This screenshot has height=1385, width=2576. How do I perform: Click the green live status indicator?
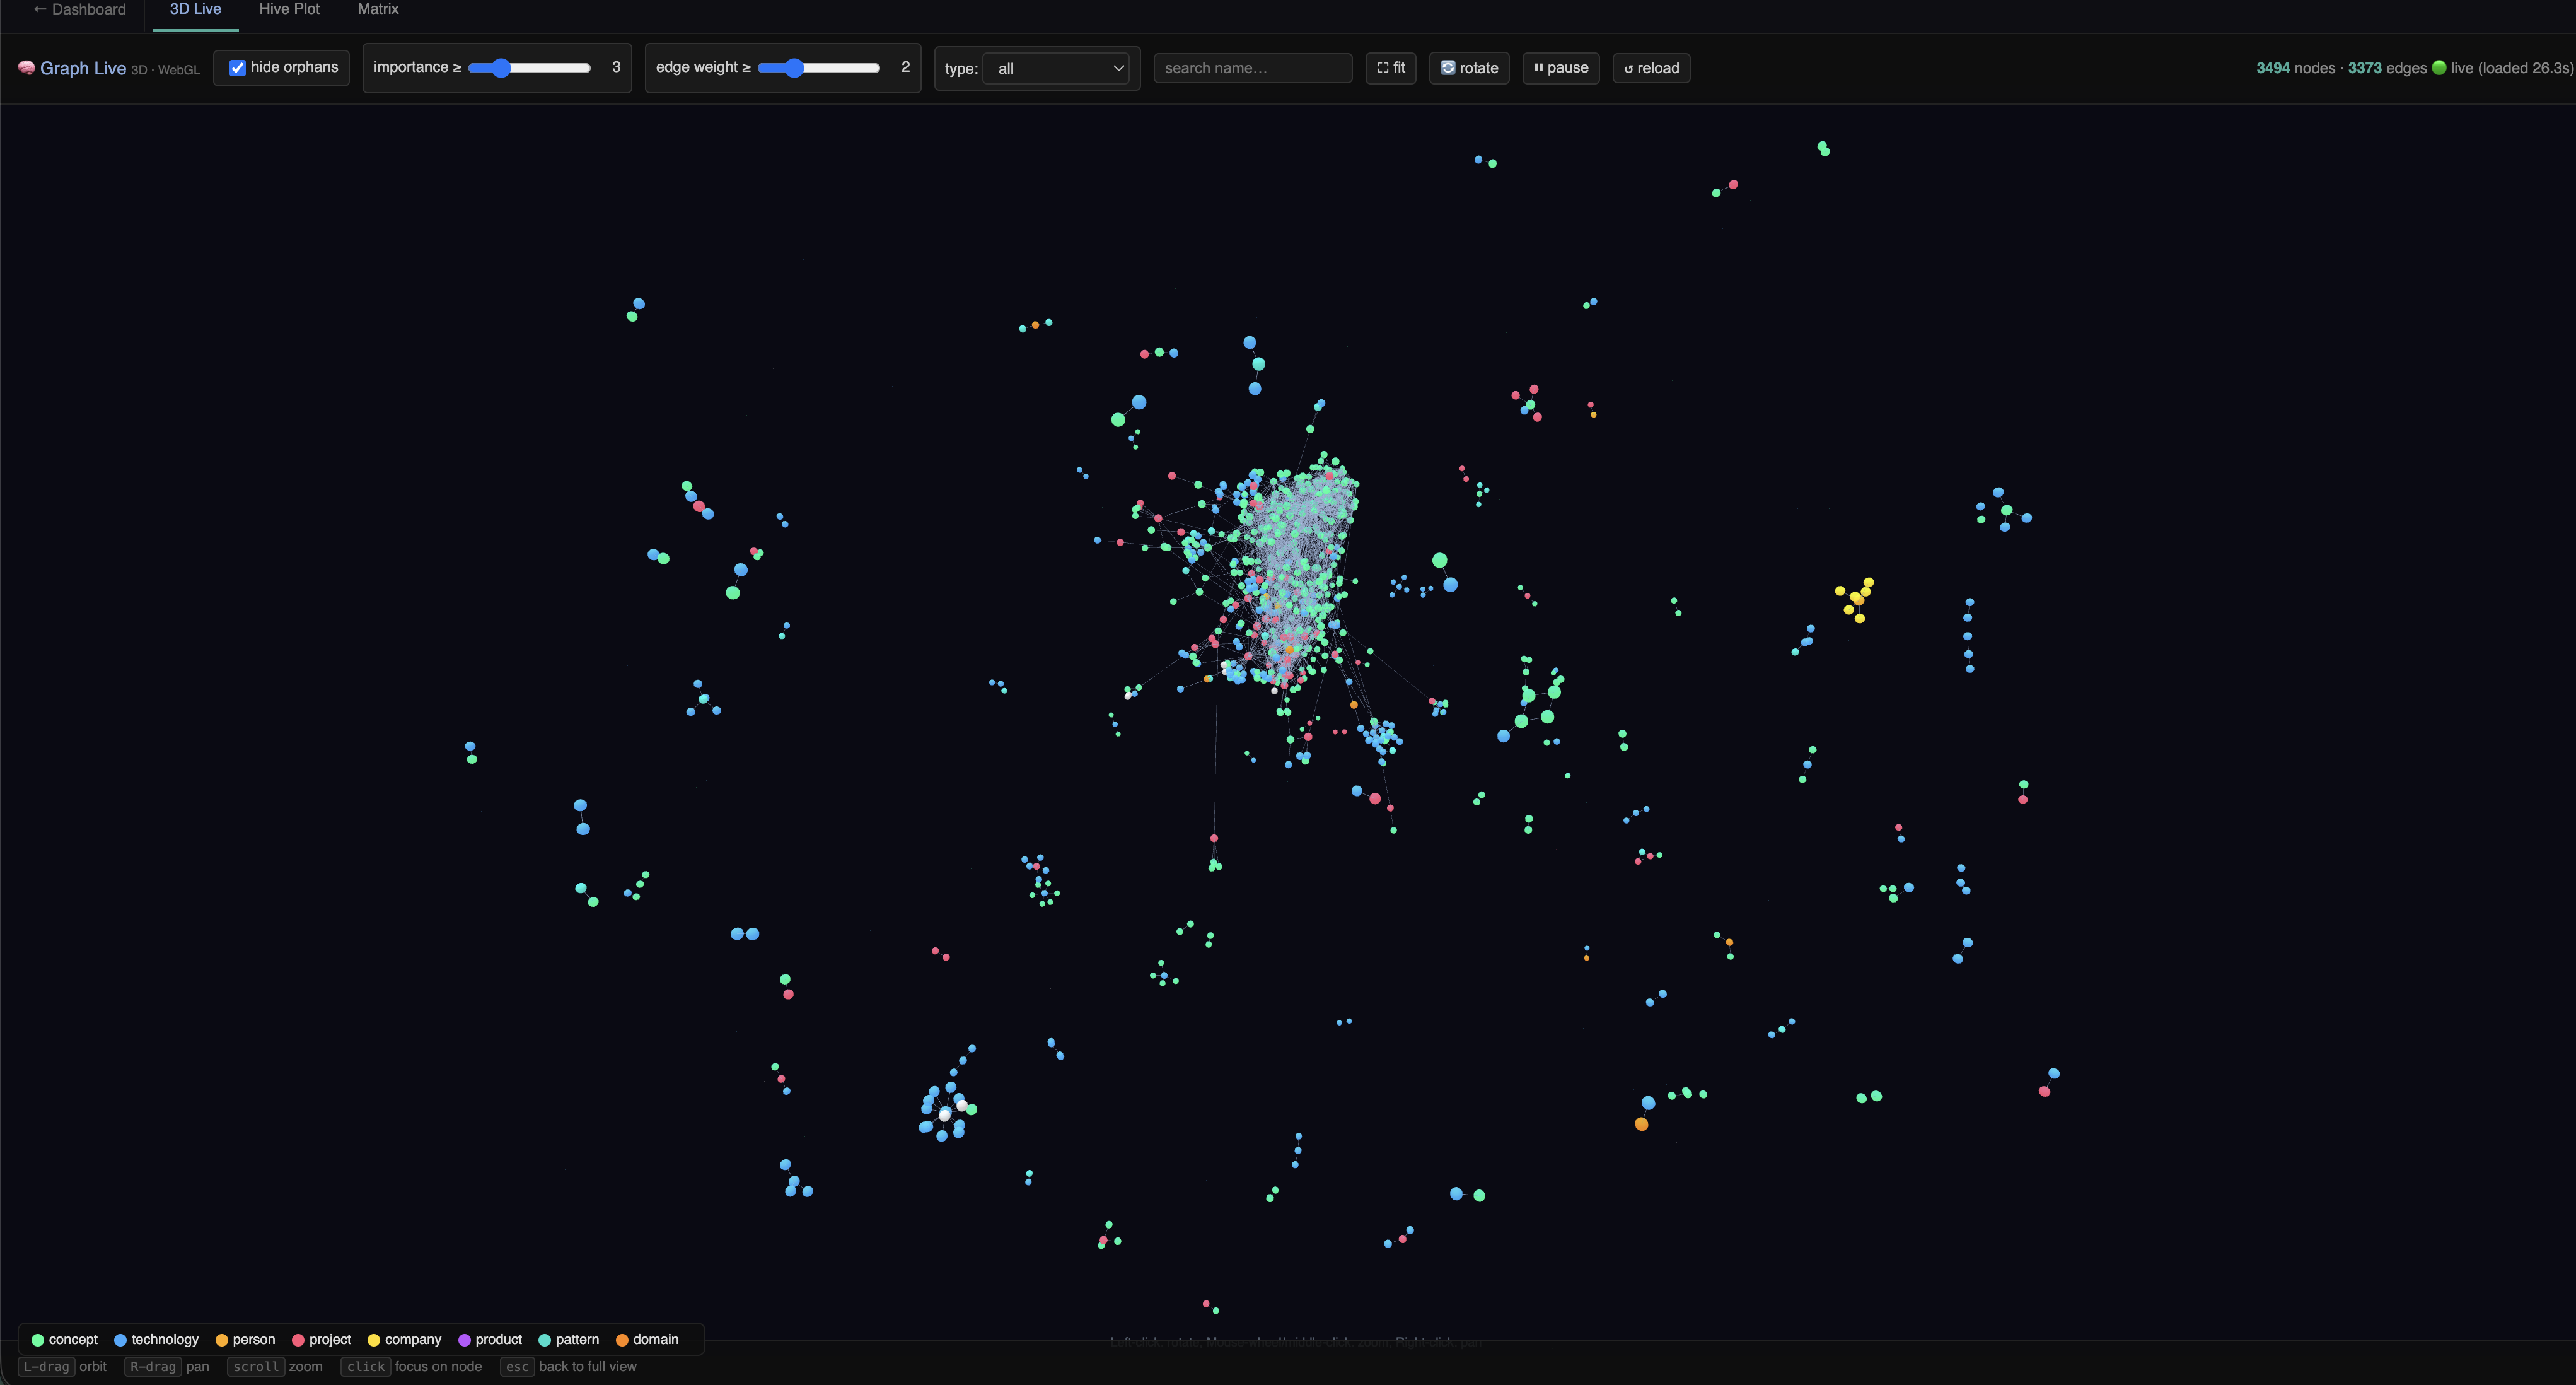(2439, 68)
